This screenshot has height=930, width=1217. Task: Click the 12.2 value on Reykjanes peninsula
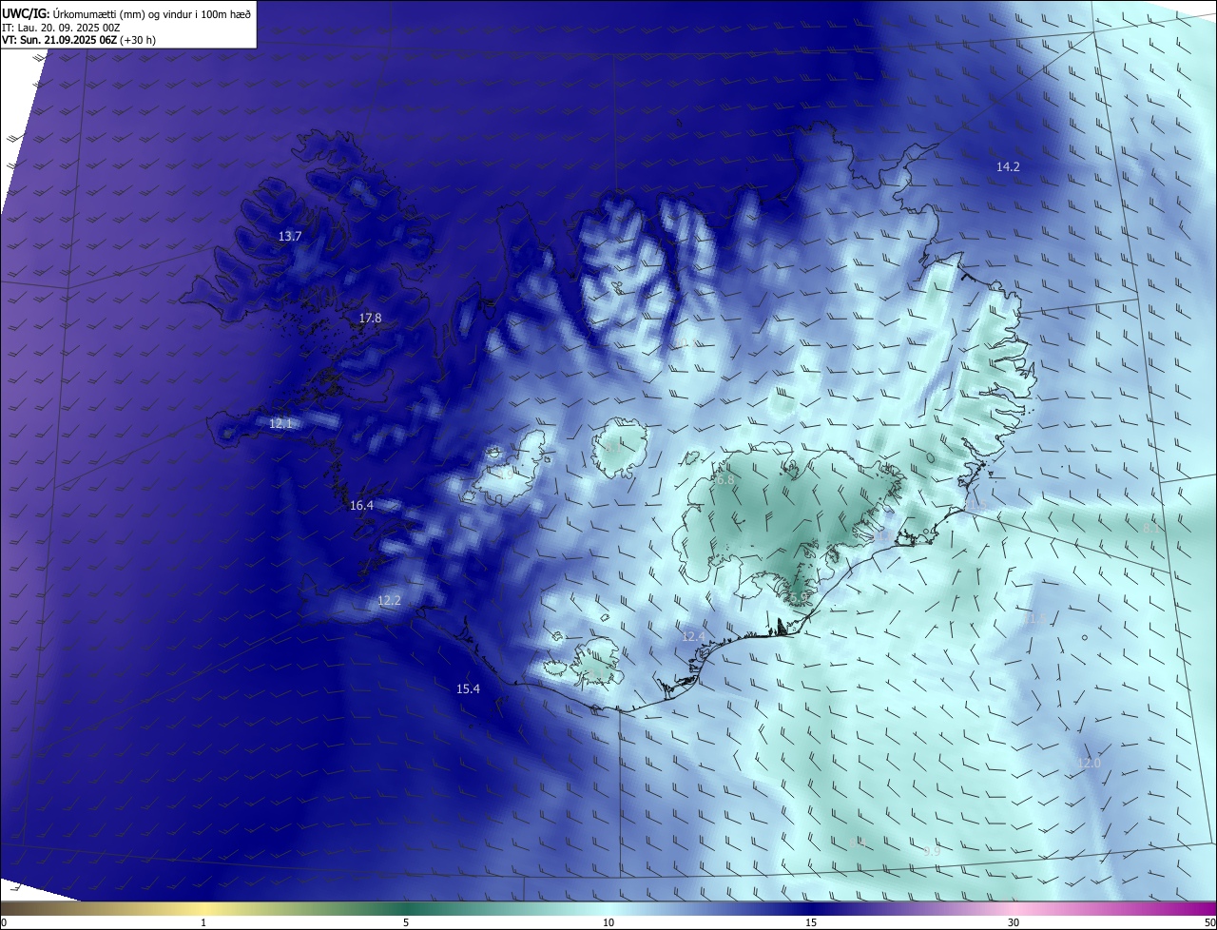tap(389, 600)
